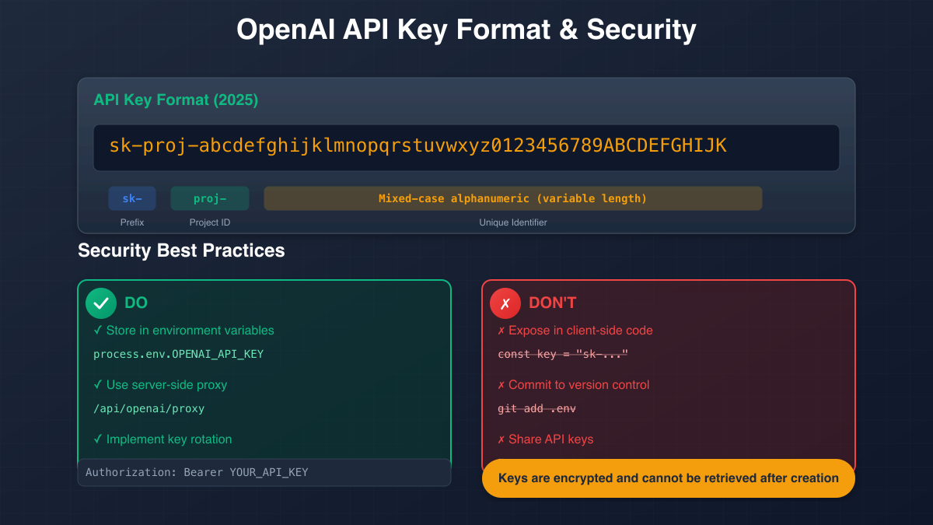The image size is (933, 525).
Task: Click the struck-through const key code
Action: (562, 354)
